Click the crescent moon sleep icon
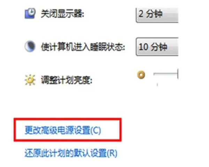 point(30,46)
